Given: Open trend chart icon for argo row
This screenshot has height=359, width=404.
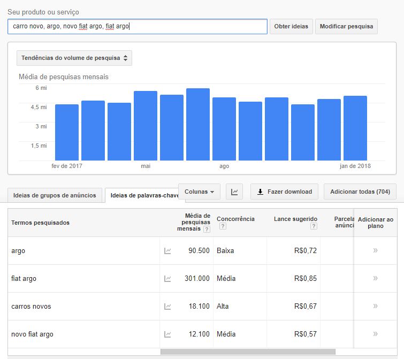Looking at the screenshot, I should [167, 250].
